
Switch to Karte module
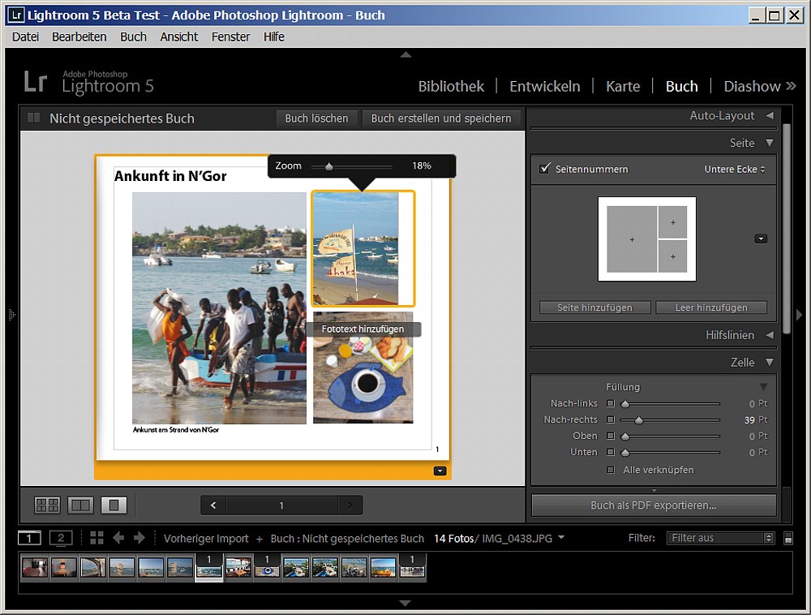coord(623,86)
